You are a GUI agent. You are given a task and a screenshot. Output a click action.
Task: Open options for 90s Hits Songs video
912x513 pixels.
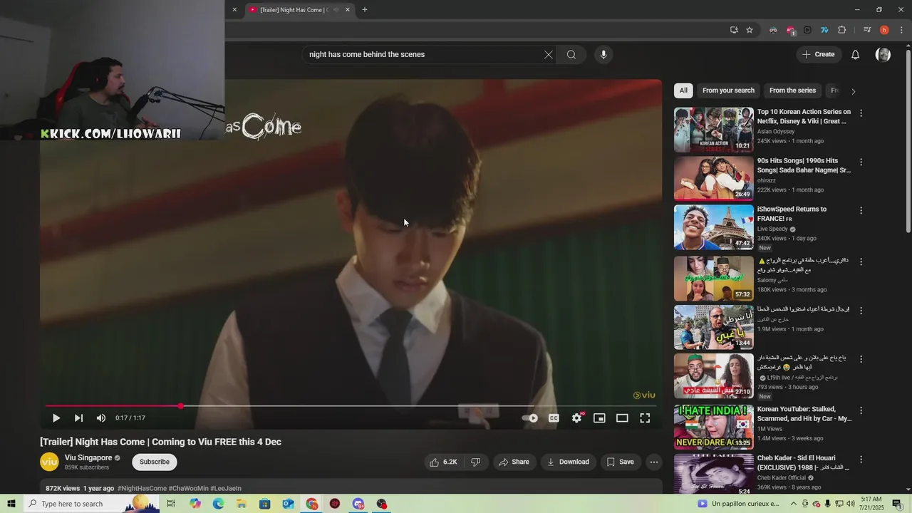(x=861, y=162)
